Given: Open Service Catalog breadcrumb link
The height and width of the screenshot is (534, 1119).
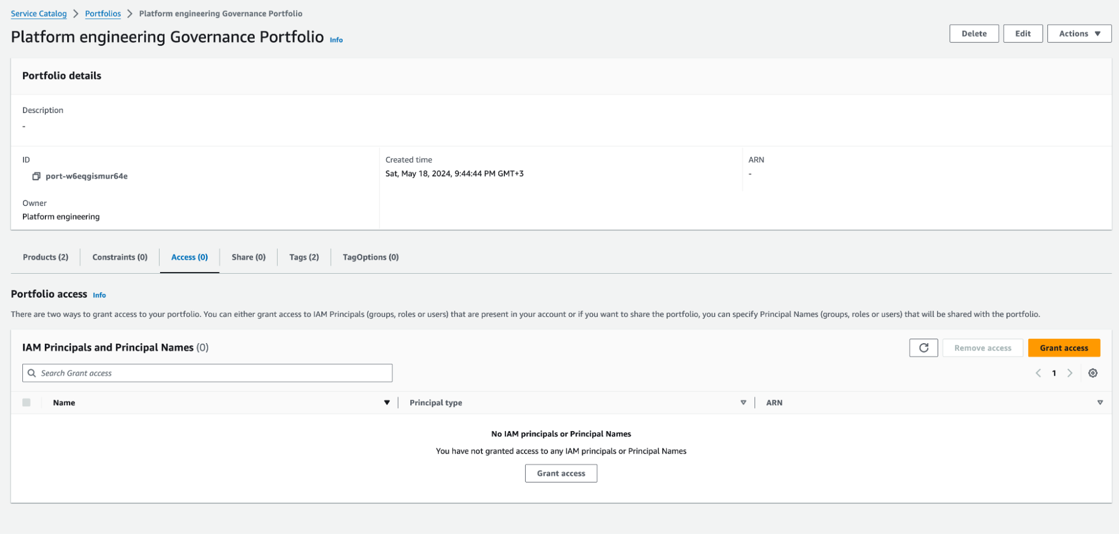Looking at the screenshot, I should (x=39, y=13).
